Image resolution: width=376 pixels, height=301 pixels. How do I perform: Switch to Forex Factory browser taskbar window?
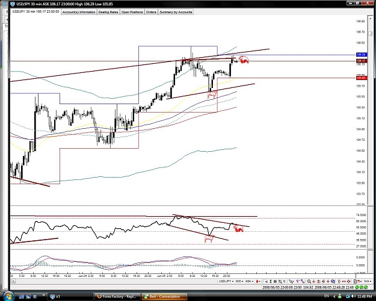[117, 297]
